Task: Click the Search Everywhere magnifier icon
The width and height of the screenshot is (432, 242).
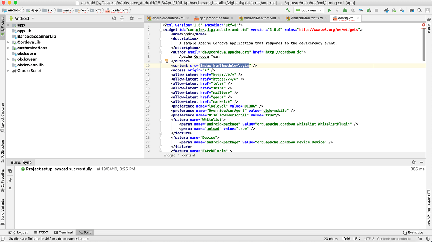Action: click(420, 10)
